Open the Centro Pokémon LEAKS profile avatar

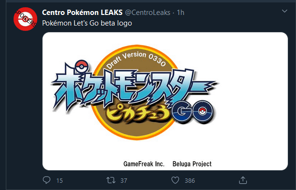pyautogui.click(x=25, y=19)
